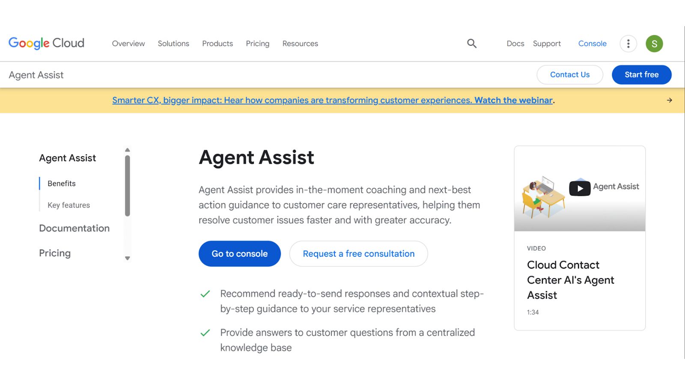Viewport: 685px width, 385px height.
Task: Open the Products menu
Action: point(217,44)
